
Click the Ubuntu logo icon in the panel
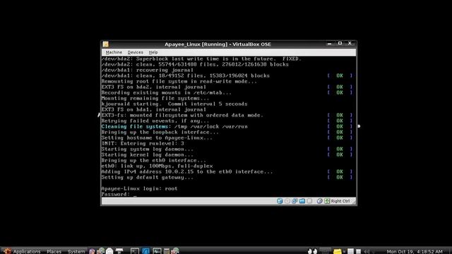click(x=7, y=251)
